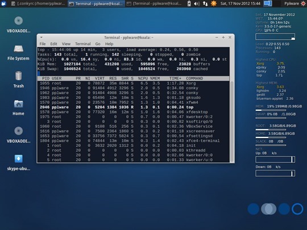307x230 pixels.
Task: Click the load average line in top
Action: (x=118, y=49)
